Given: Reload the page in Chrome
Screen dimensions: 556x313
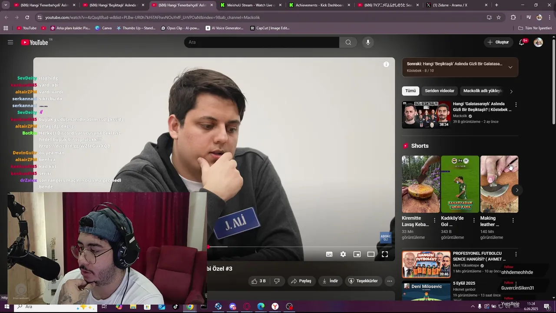Looking at the screenshot, I should pos(27,17).
